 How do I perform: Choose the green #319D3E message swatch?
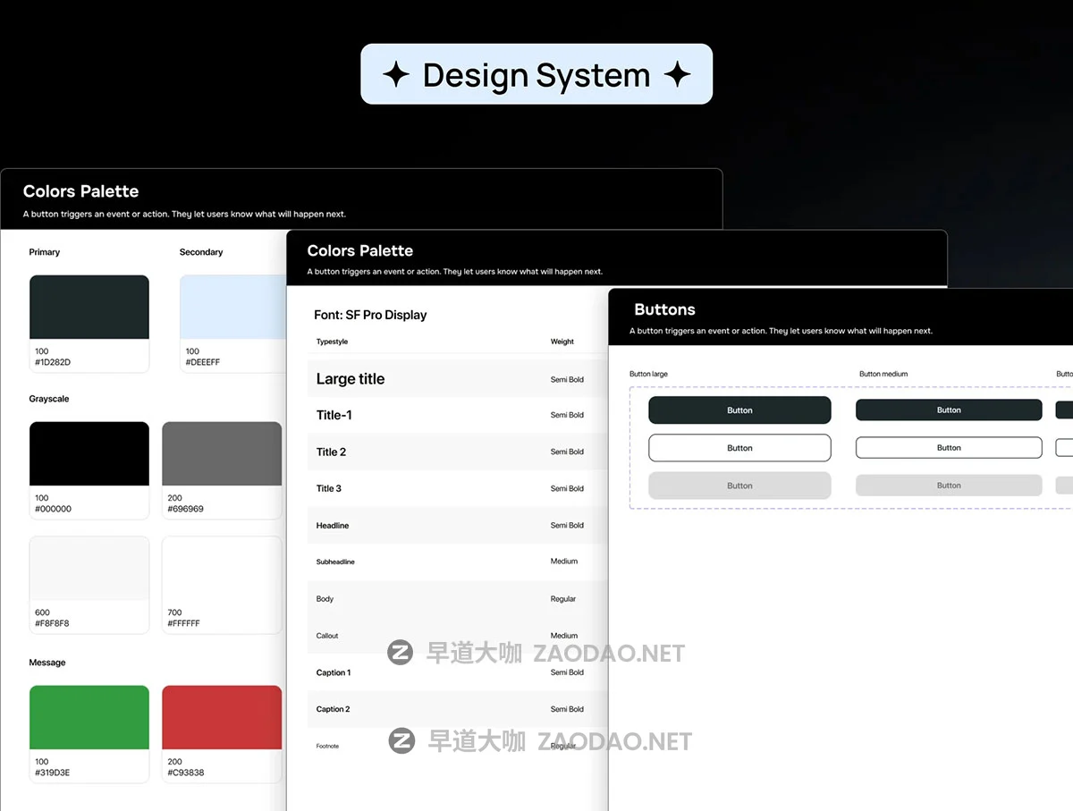pos(89,717)
